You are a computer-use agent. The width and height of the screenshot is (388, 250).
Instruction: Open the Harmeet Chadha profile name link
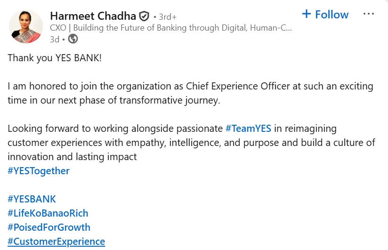pos(93,16)
